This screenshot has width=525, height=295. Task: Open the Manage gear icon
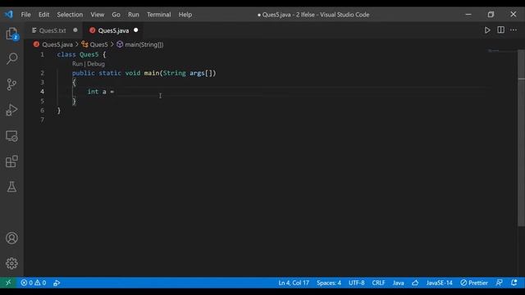pyautogui.click(x=11, y=264)
